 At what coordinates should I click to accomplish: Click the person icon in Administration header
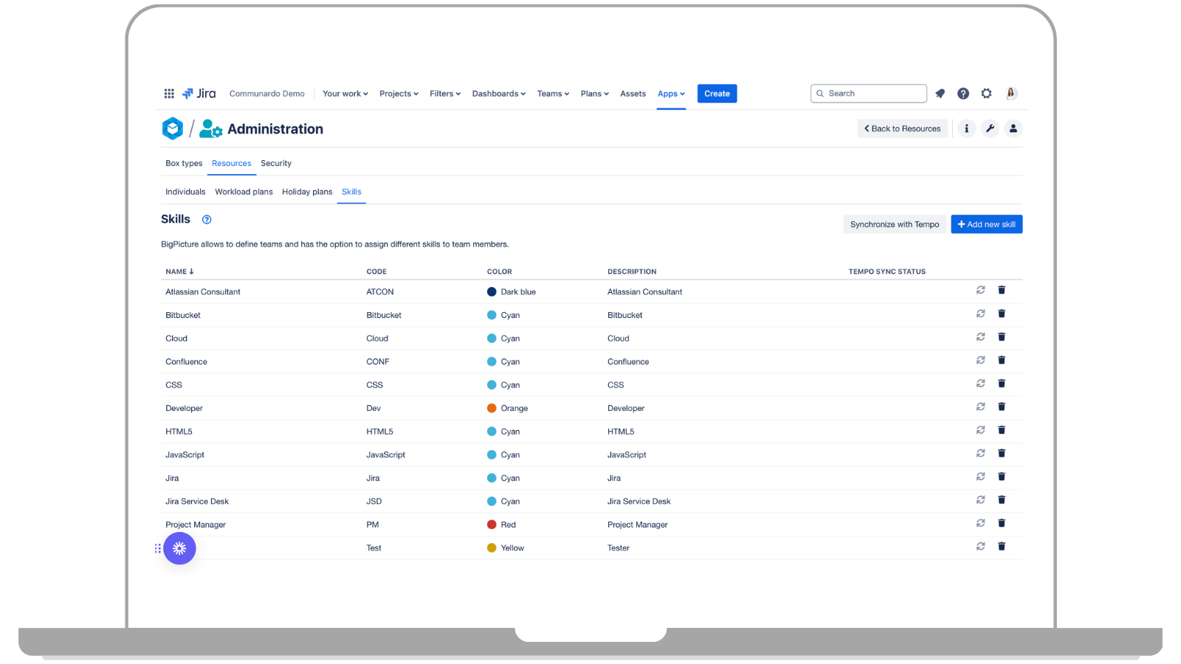tap(1013, 128)
